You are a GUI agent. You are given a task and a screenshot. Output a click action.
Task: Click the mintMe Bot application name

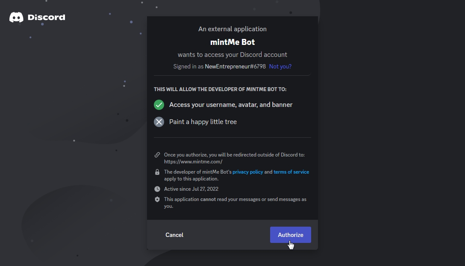[232, 42]
